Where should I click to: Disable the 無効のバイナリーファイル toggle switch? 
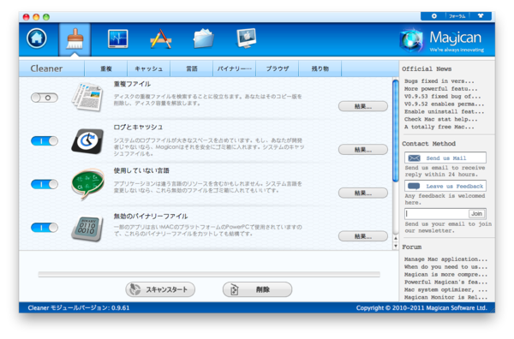tap(45, 228)
